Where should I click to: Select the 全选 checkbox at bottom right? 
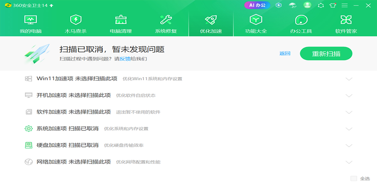[354, 178]
